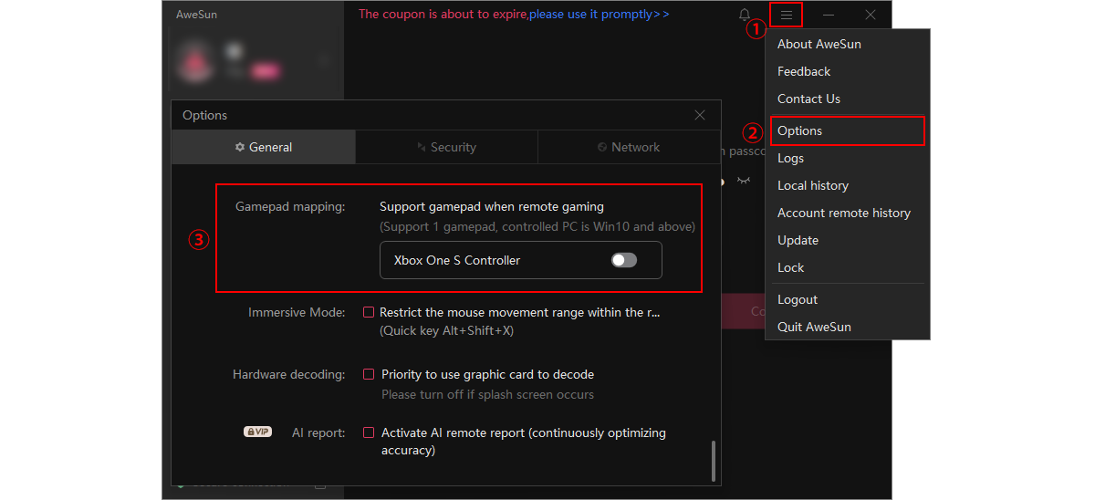Open Options from the menu

(x=847, y=130)
